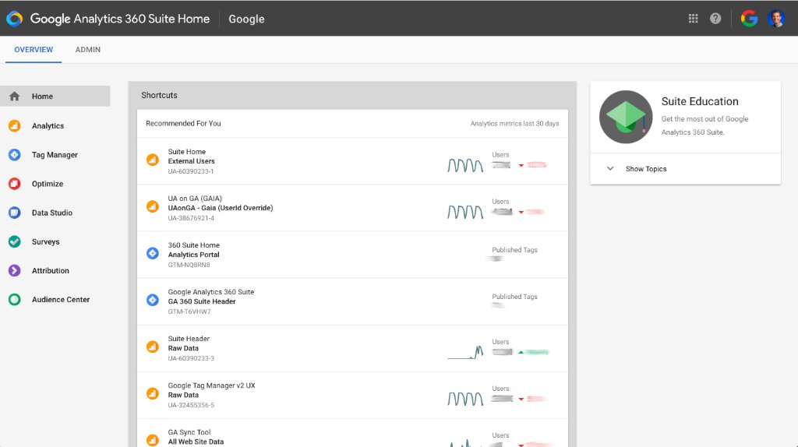Click the green Audience Center ring icon
Image resolution: width=798 pixels, height=447 pixels.
coord(14,300)
